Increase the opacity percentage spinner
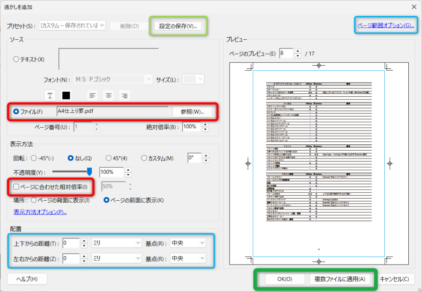 pyautogui.click(x=128, y=170)
